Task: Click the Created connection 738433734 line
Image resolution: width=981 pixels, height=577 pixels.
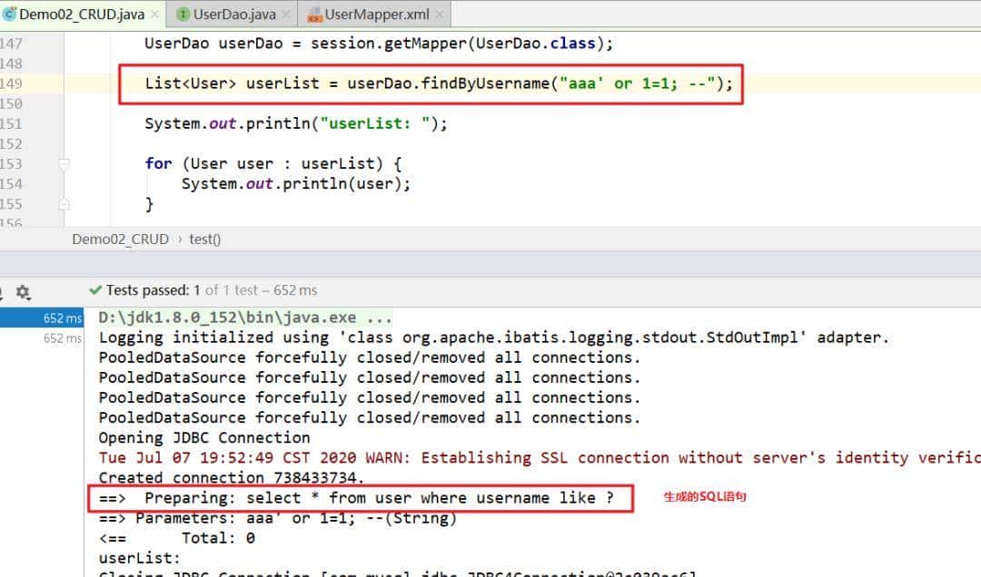Action: point(231,478)
